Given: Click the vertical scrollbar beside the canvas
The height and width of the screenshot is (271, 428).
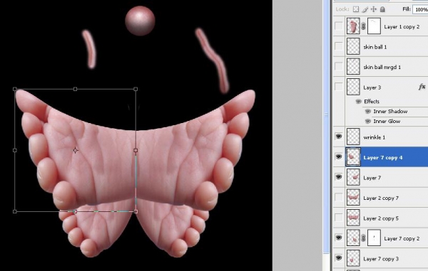Looking at the screenshot, I should pos(326,127).
